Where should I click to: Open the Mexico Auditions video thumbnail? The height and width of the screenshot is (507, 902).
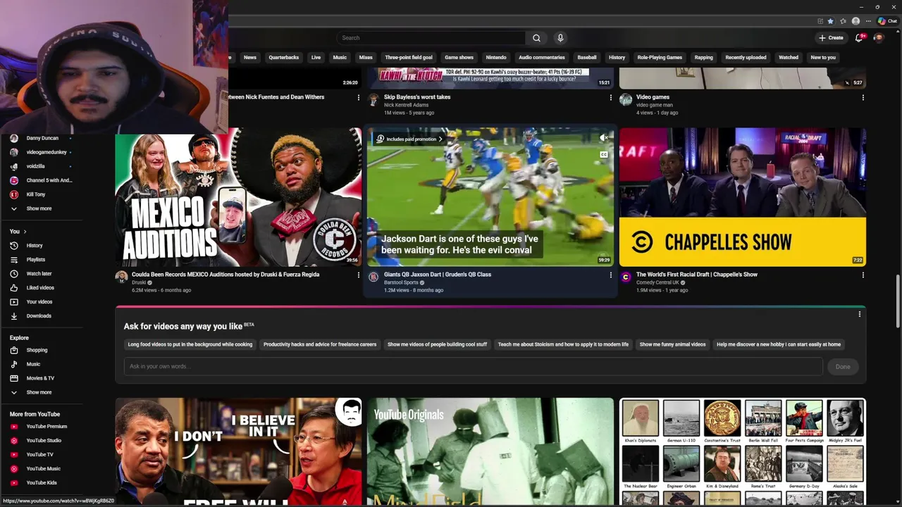coord(238,196)
